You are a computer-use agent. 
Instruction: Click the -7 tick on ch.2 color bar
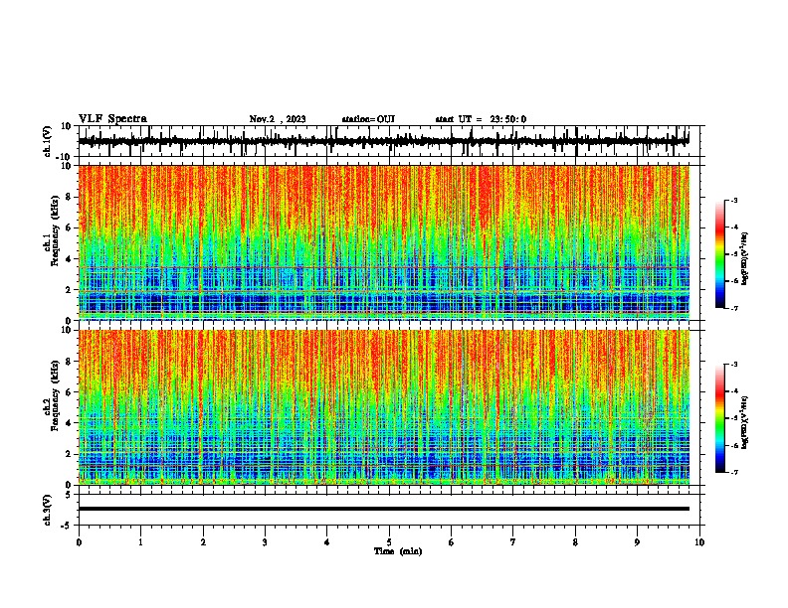[x=734, y=472]
